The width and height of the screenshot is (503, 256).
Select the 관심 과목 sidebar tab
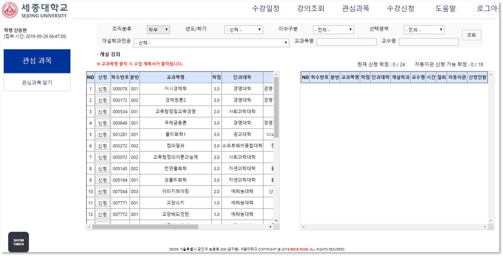click(x=37, y=61)
